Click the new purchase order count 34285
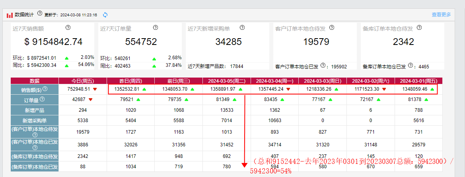Image resolution: width=465 pixels, height=177 pixels. [x=228, y=42]
